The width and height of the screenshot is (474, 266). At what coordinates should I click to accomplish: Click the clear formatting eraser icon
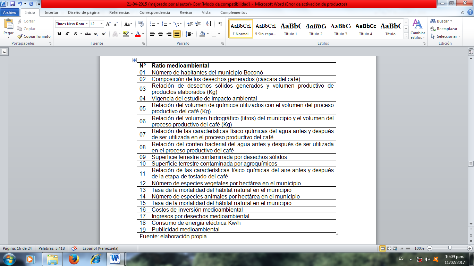141,24
